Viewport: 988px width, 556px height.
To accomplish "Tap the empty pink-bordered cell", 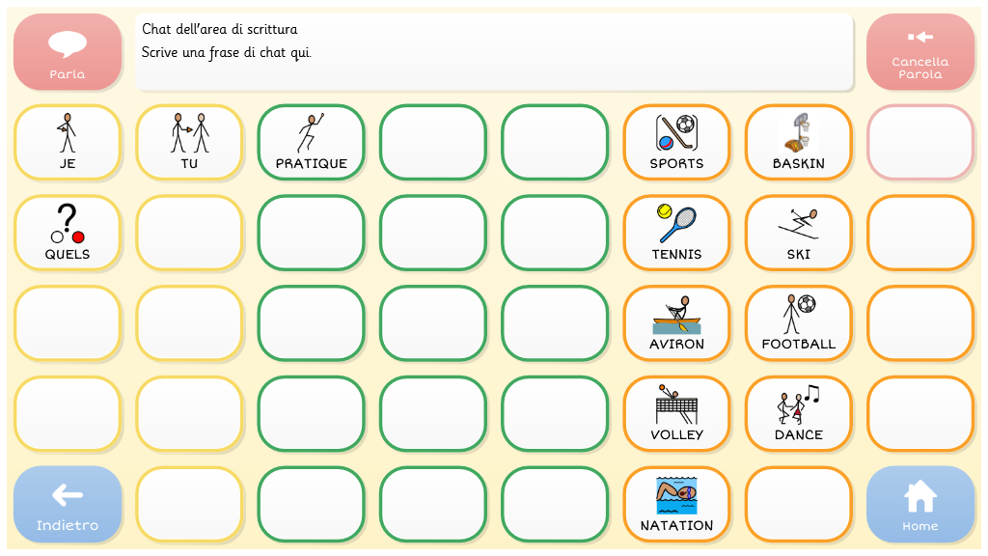I will point(919,143).
